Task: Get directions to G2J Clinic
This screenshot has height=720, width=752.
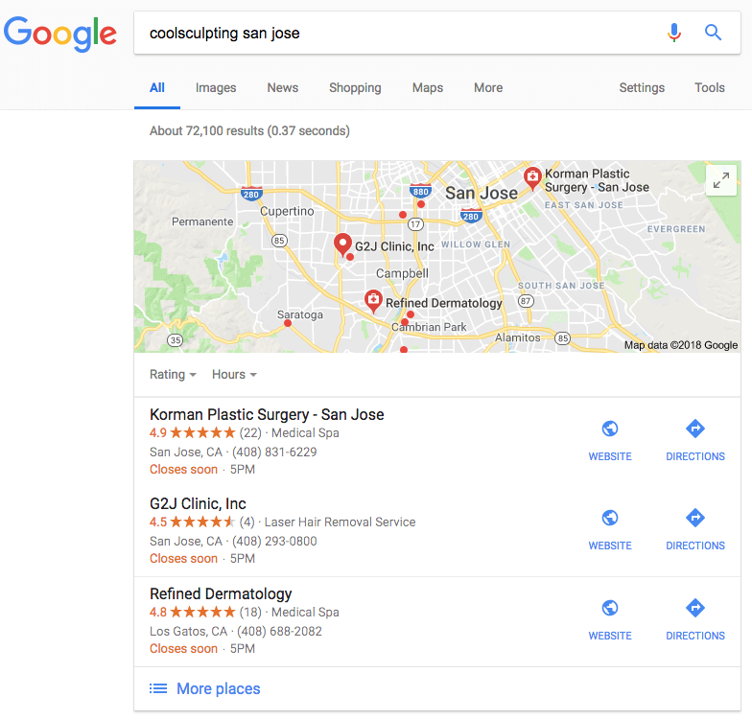Action: tap(694, 518)
